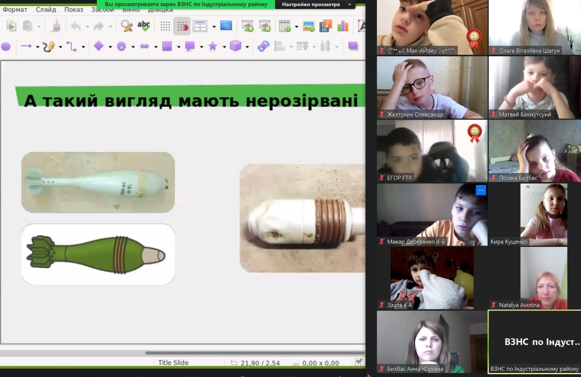Toggle Snap to Grid magnet icon
This screenshot has height=377, width=581.
click(182, 27)
